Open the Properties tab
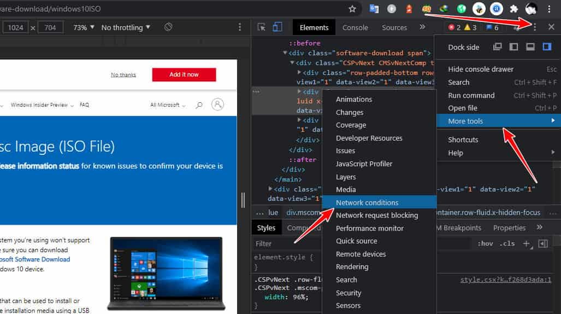 pos(509,228)
